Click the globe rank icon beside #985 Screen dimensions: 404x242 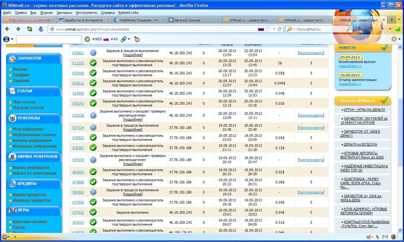click(x=87, y=39)
